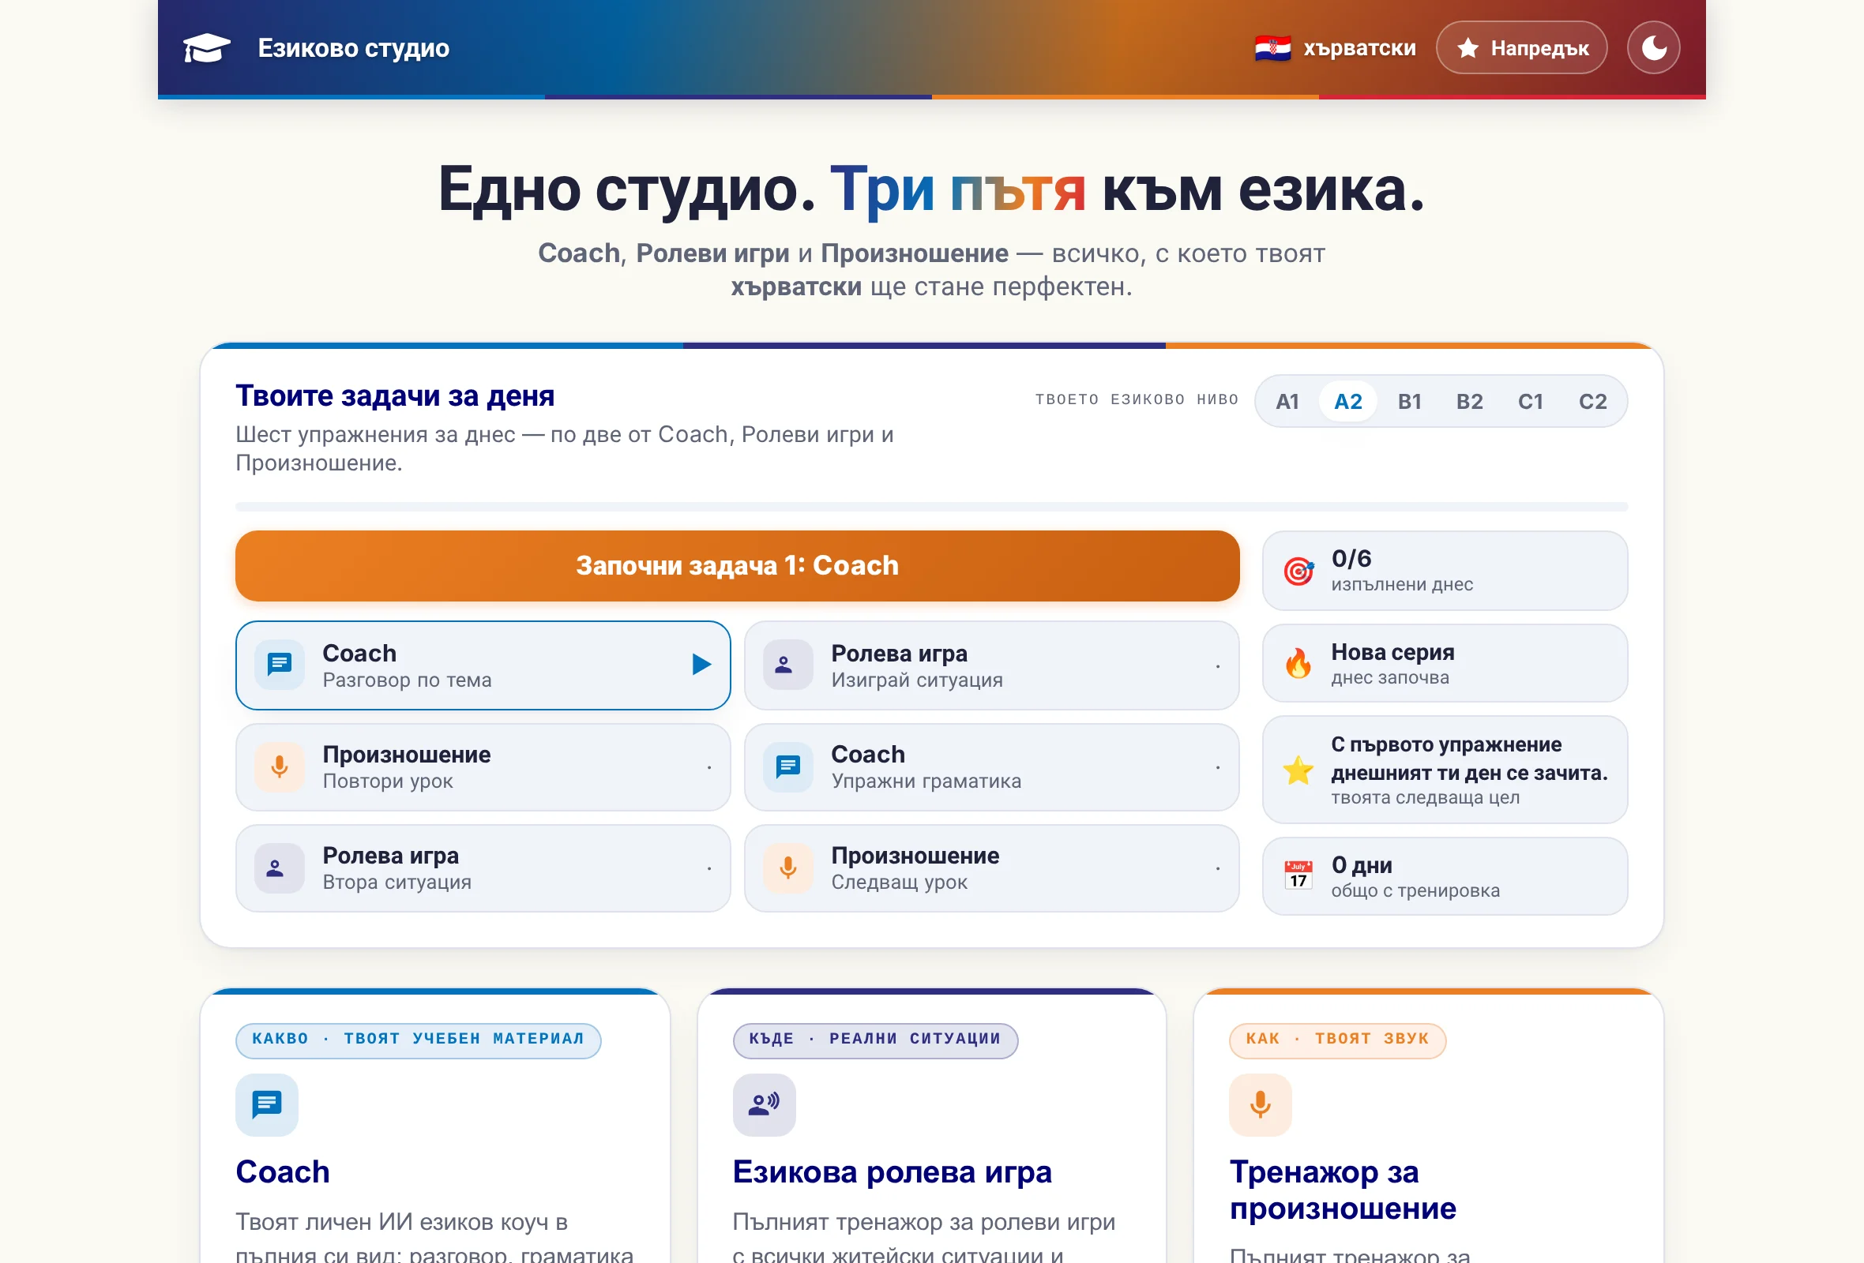Viewport: 1864px width, 1263px height.
Task: Click the Croatian flag icon
Action: (1273, 48)
